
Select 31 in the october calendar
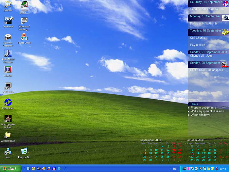pyautogui.click(x=215, y=160)
